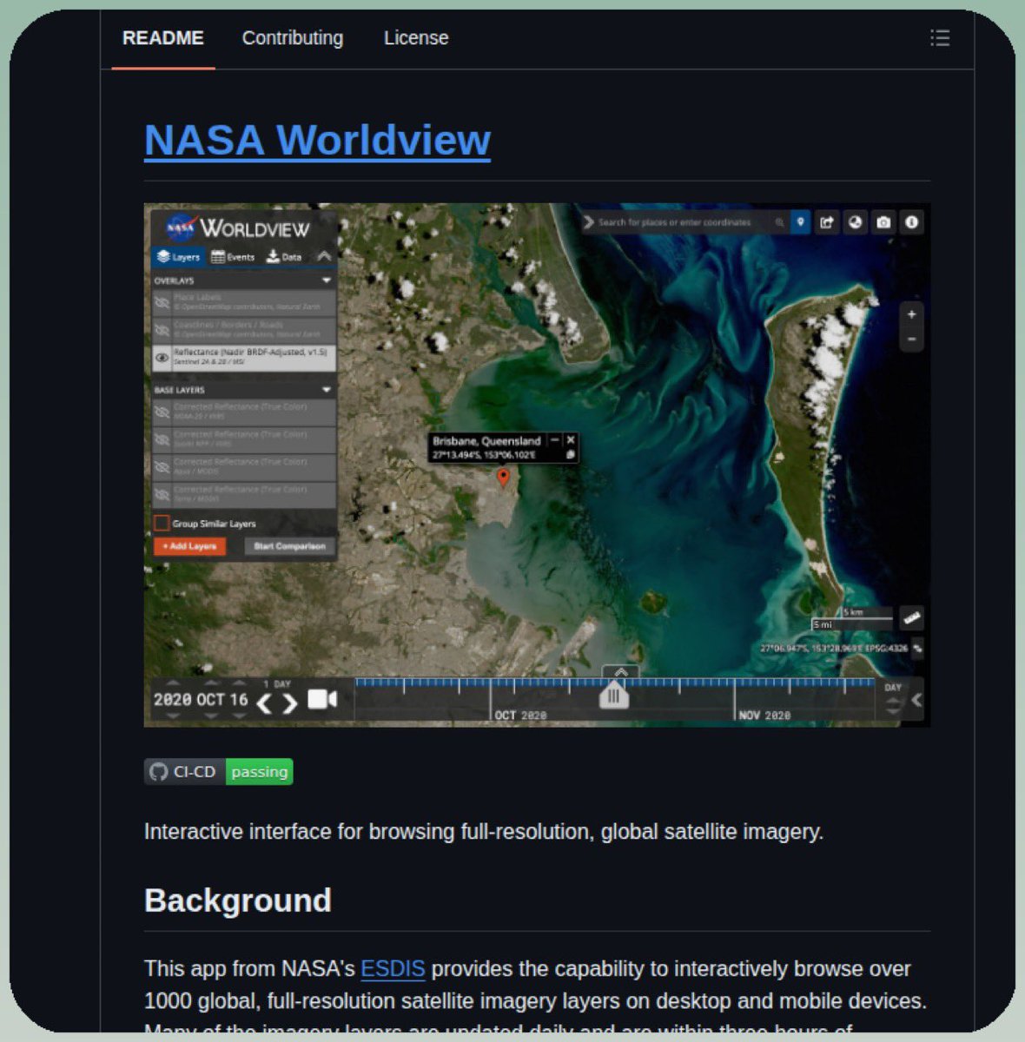
Task: Click the OCT 2020 timeline label
Action: (520, 716)
